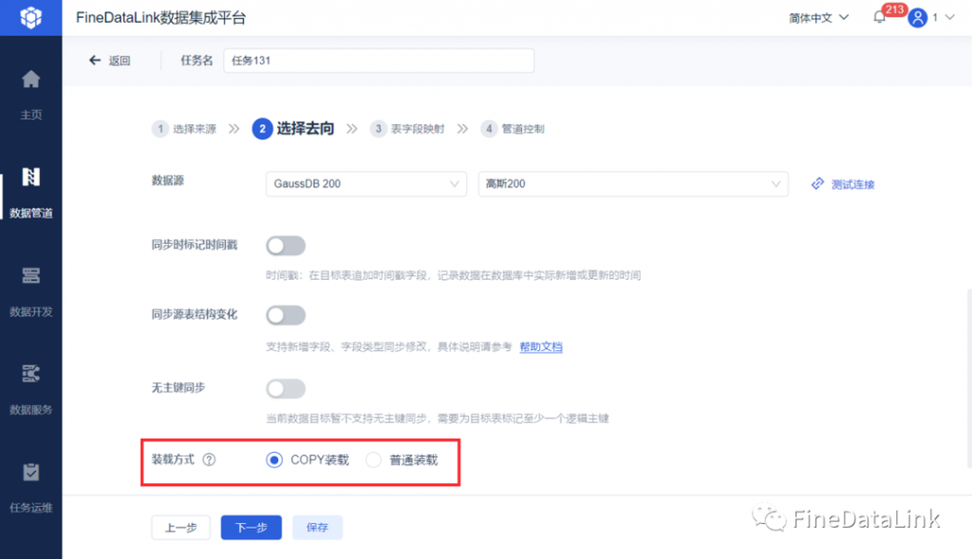Toggle the 同步时标记时间戳 switch

pos(286,246)
